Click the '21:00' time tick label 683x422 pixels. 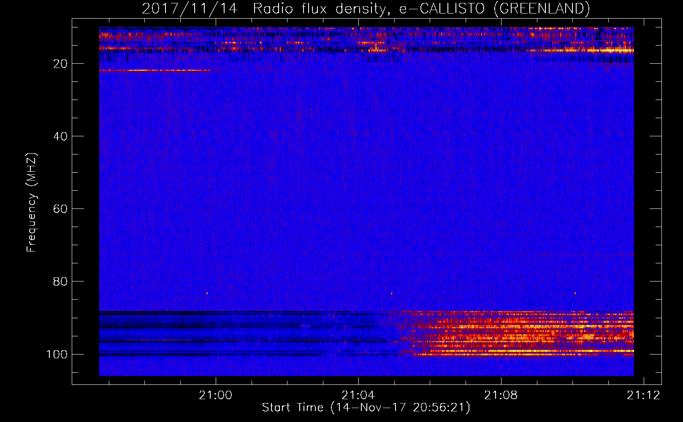coord(216,395)
